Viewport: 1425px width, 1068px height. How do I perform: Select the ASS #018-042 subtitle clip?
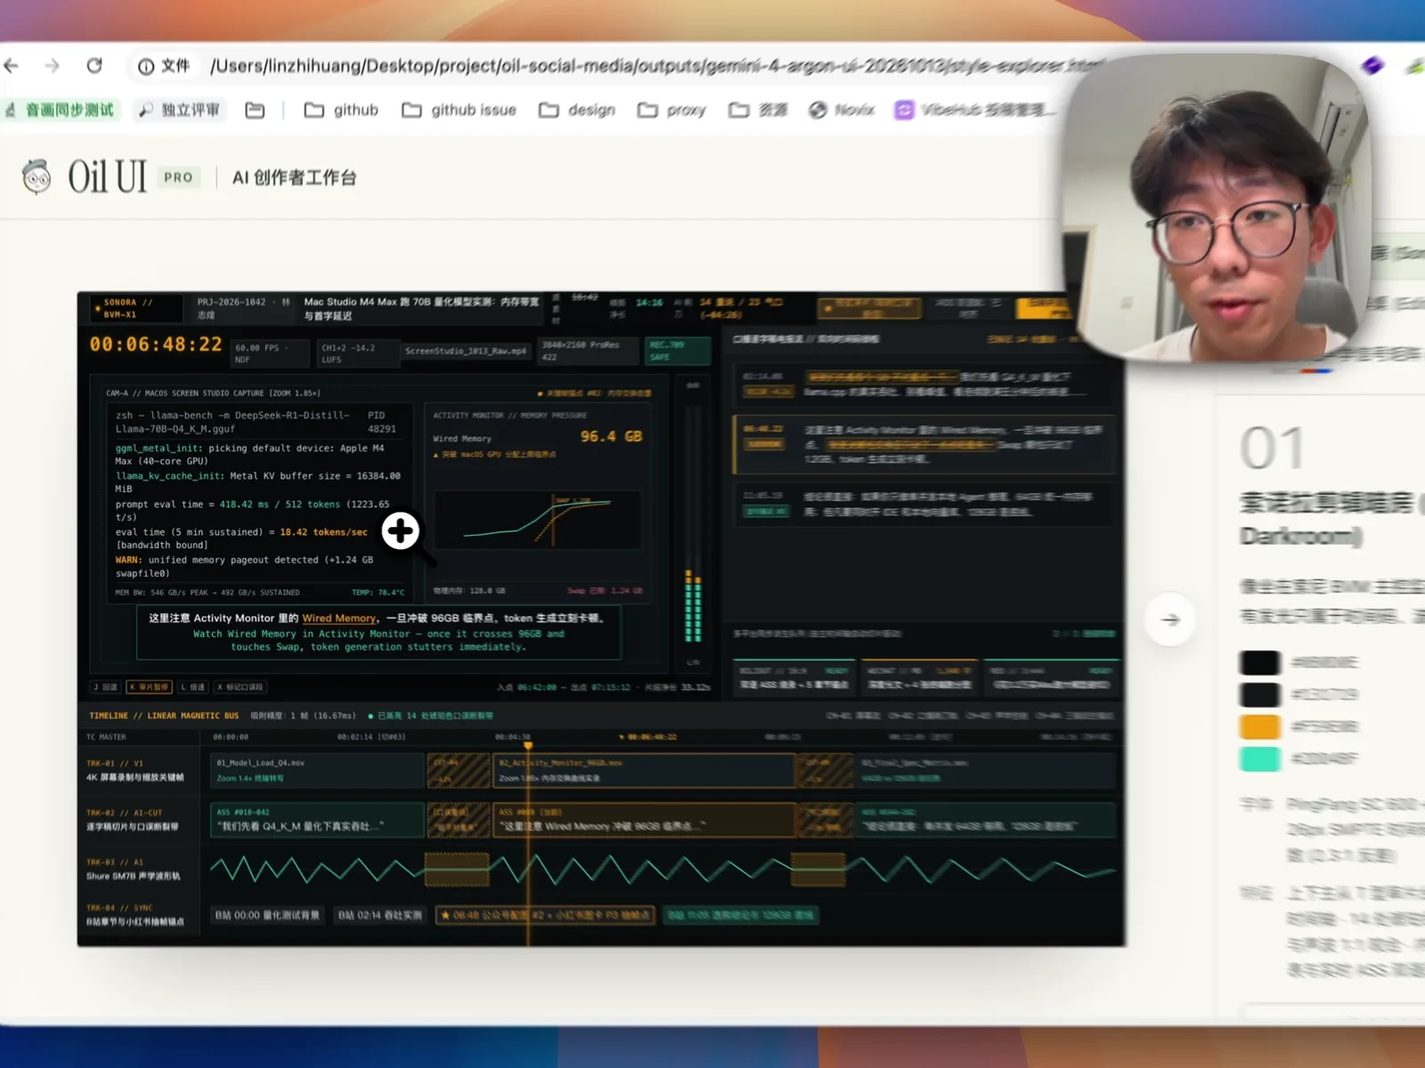(x=318, y=820)
